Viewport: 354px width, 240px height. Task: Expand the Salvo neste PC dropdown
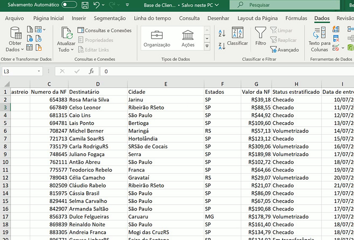click(216, 5)
